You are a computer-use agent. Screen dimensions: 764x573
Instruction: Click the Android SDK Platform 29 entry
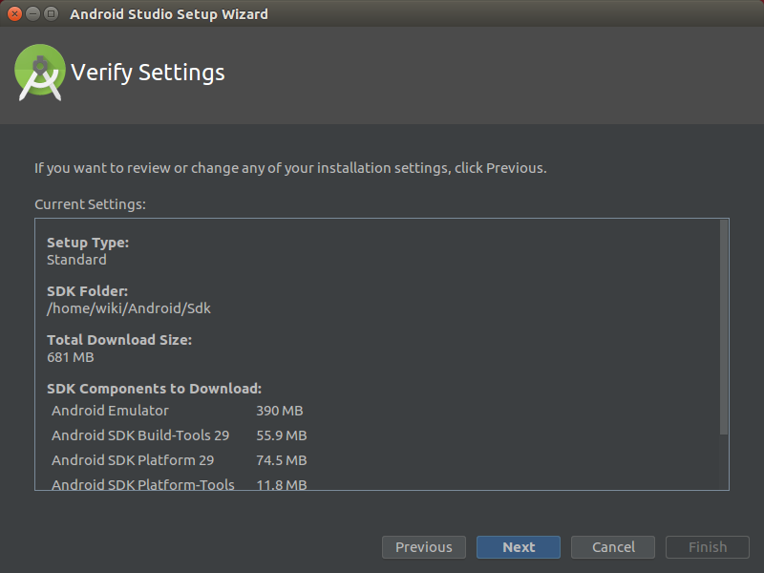pyautogui.click(x=133, y=460)
